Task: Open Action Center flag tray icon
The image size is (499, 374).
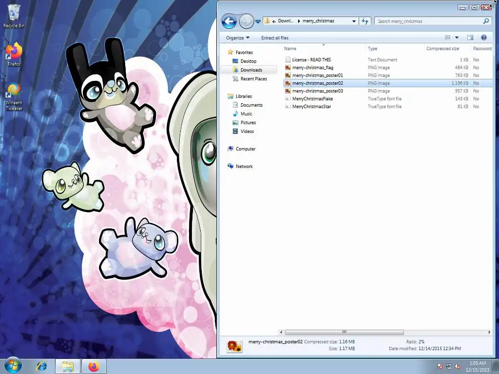Action: (440, 366)
